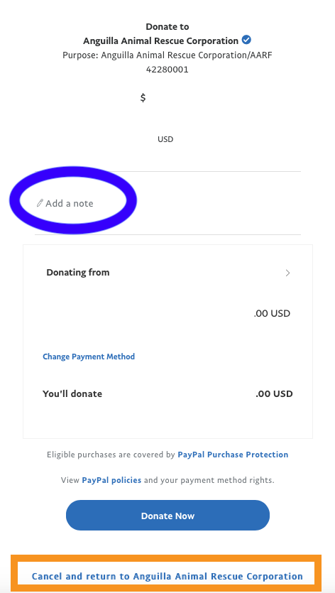335x593 pixels.
Task: Click the Donating from heading
Action: tap(78, 272)
